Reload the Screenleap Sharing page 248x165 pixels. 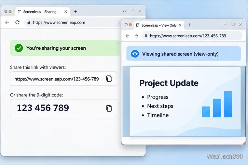[x=18, y=22]
